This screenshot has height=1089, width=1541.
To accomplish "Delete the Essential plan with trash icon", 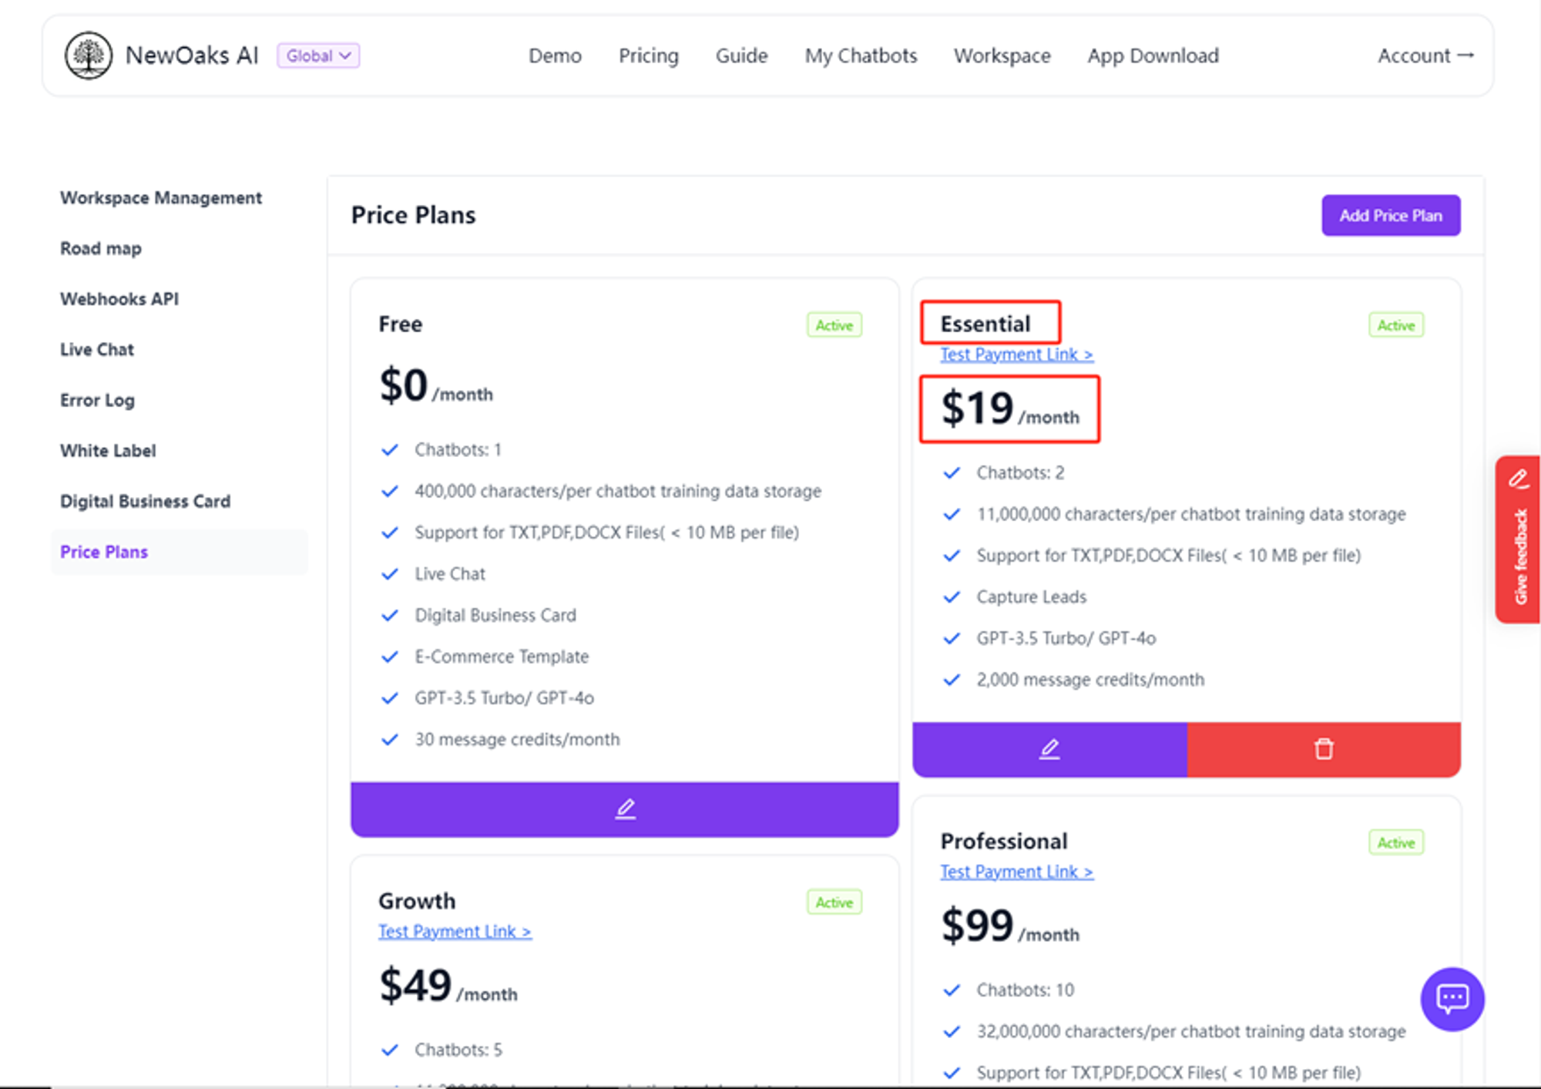I will [x=1324, y=749].
